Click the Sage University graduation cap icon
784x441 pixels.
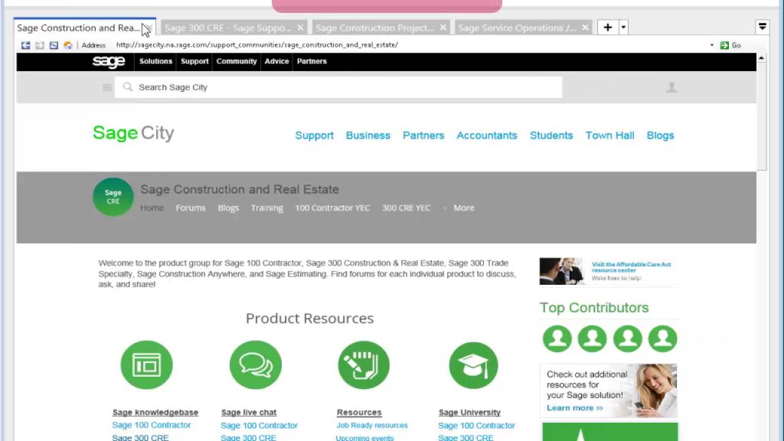(473, 365)
